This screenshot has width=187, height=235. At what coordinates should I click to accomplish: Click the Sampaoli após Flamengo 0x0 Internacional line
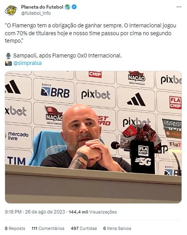67,56
